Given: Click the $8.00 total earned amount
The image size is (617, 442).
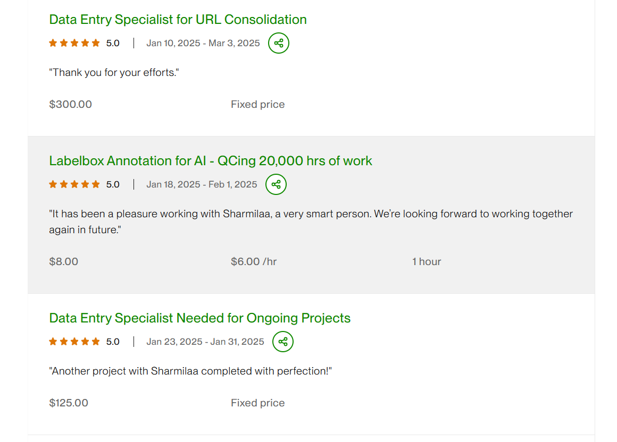Looking at the screenshot, I should coord(64,261).
